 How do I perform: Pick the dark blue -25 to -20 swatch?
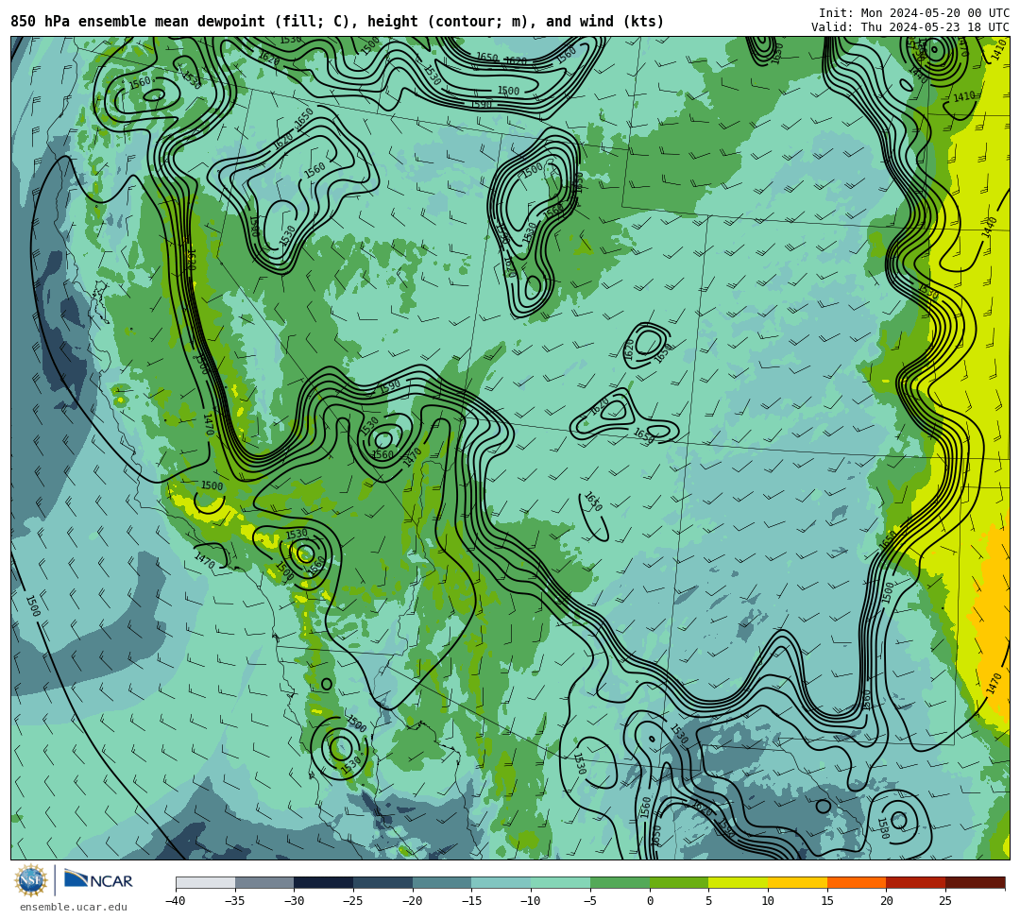point(382,882)
